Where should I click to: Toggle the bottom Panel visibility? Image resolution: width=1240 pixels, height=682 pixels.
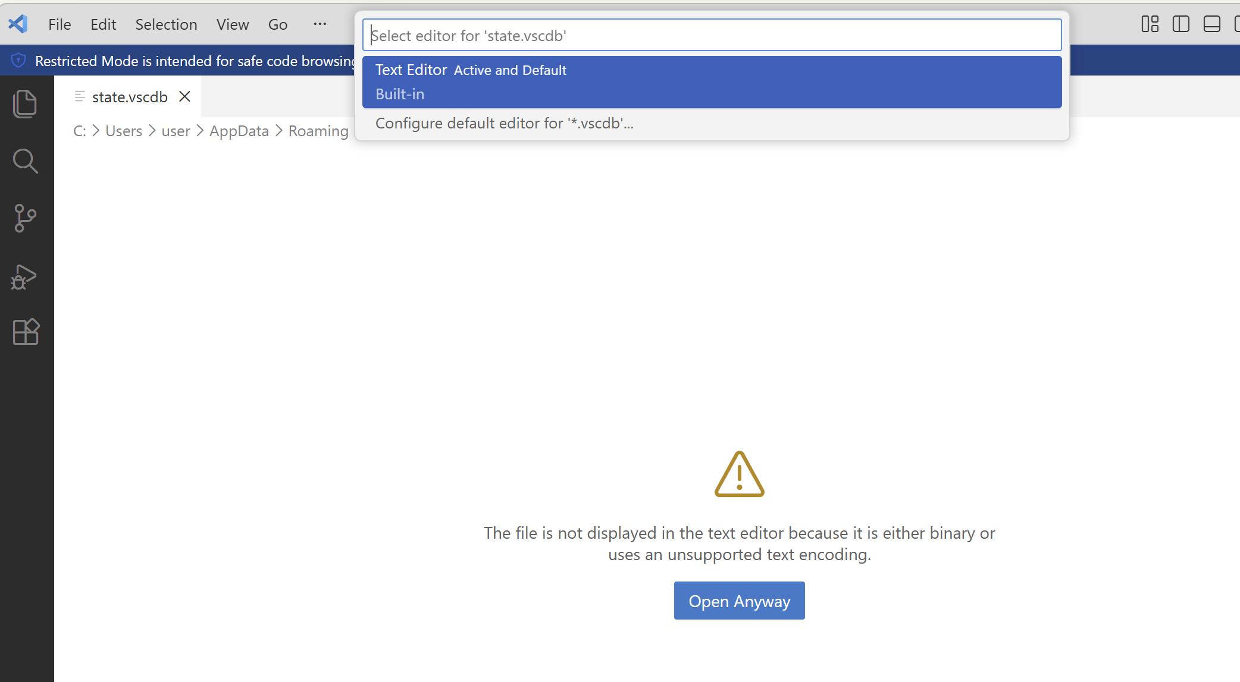pyautogui.click(x=1211, y=24)
